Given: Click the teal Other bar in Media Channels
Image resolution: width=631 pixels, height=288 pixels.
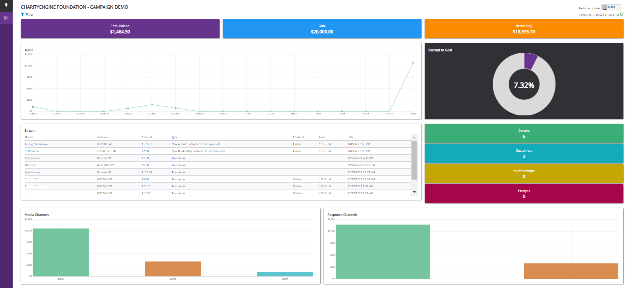Looking at the screenshot, I should [x=285, y=274].
